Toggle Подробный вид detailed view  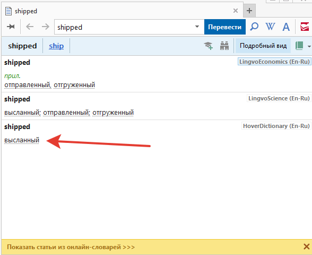tap(263, 46)
